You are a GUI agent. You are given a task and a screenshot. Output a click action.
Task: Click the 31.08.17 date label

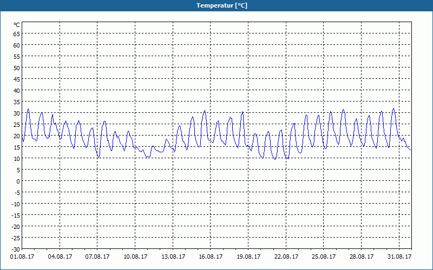click(399, 257)
